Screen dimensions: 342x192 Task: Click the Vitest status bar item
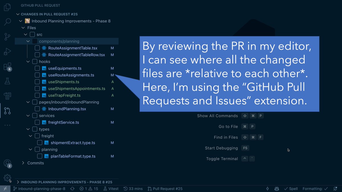tap(111, 189)
